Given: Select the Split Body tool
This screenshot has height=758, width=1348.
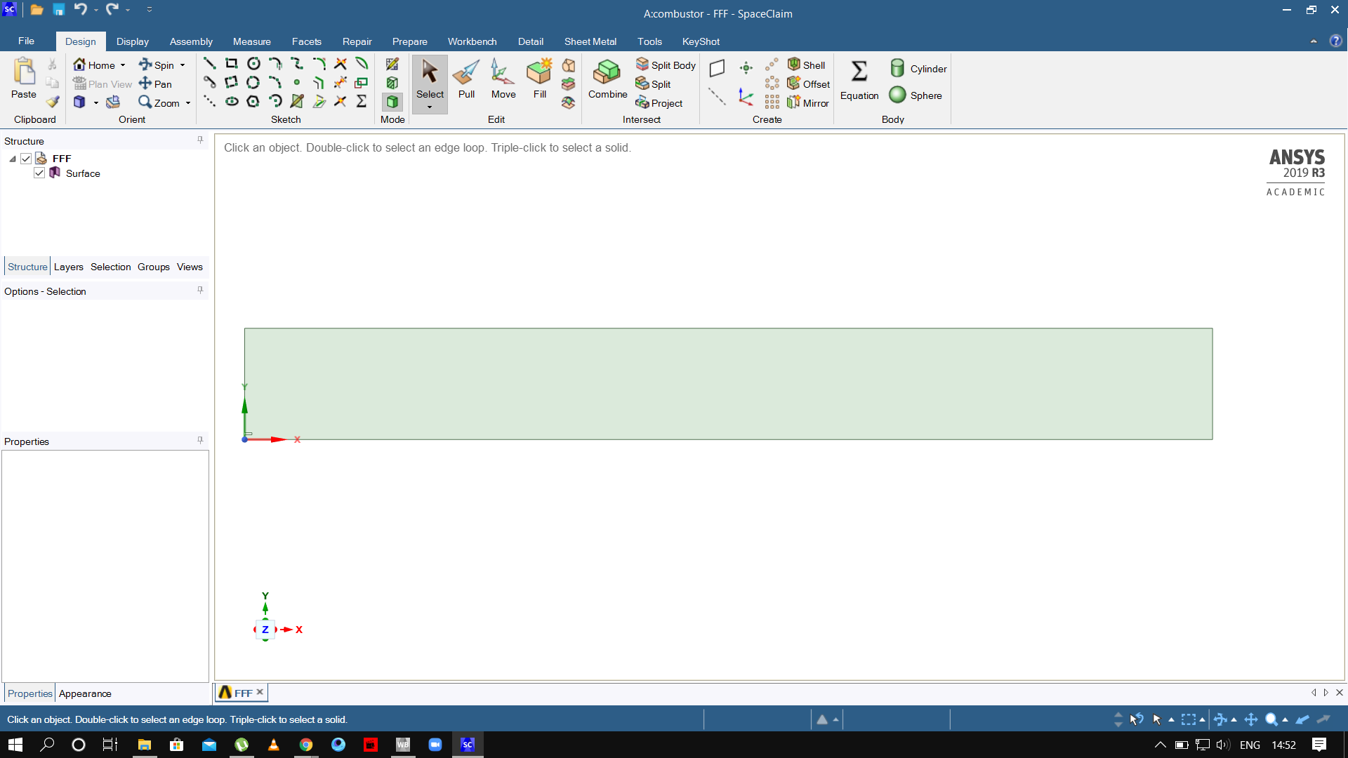Looking at the screenshot, I should (666, 65).
